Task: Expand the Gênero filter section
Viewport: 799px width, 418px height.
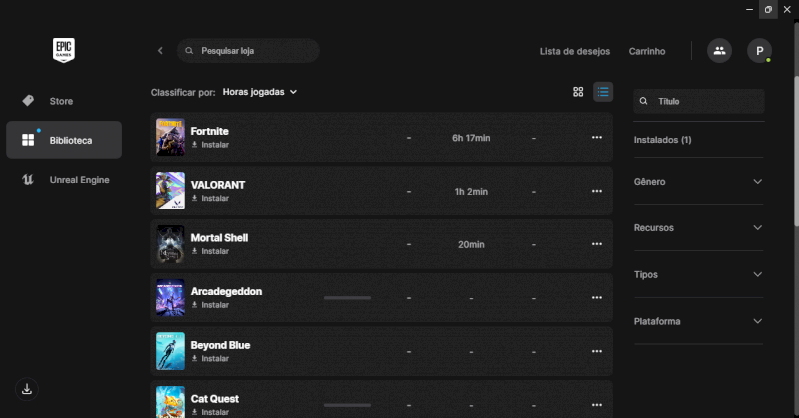Action: coord(698,182)
